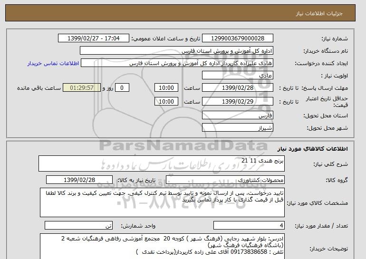Click the remaining time countdown 01:29:57

click(82, 88)
